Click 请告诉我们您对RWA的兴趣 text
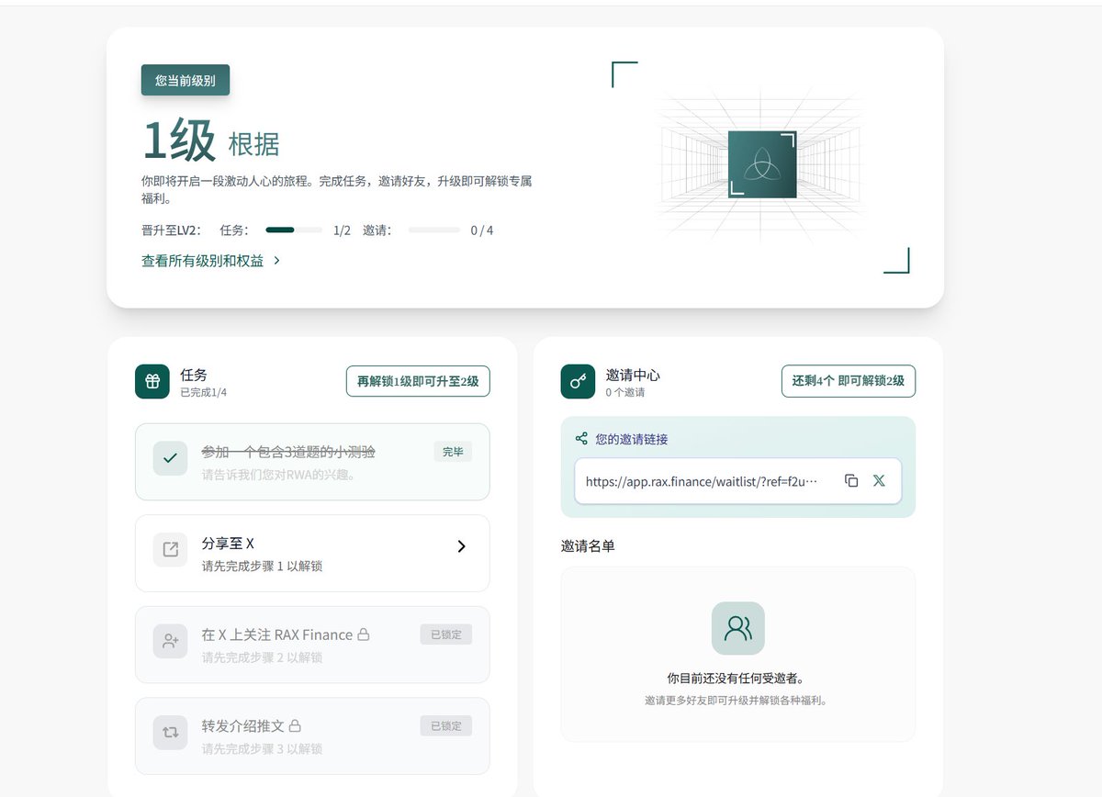This screenshot has height=797, width=1102. coord(278,475)
